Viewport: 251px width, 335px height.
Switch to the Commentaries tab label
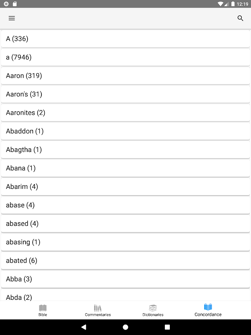[98, 314]
